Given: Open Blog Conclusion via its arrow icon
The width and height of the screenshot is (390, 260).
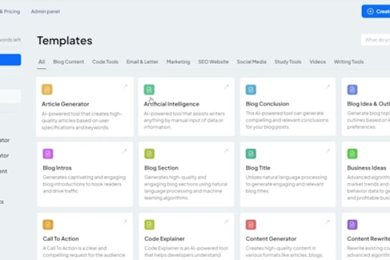Looking at the screenshot, I should 328,86.
